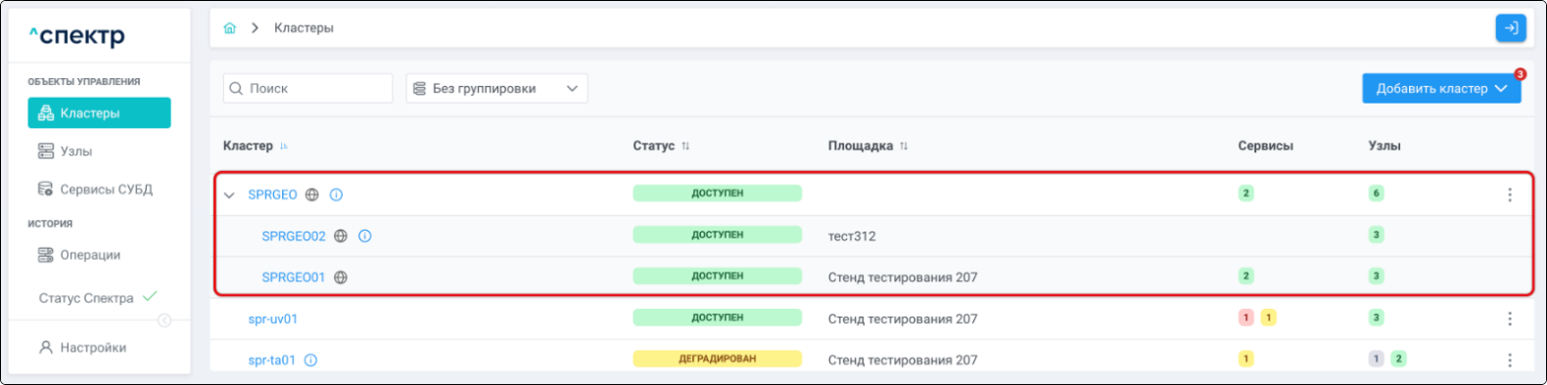
Task: Collapse the SPRGEO cluster row
Action: 229,195
